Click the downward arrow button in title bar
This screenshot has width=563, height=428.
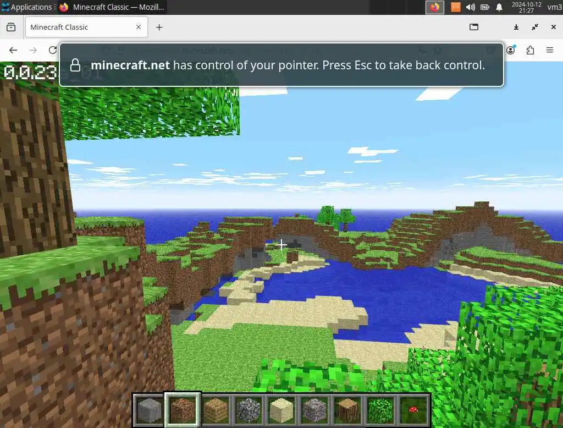516,27
